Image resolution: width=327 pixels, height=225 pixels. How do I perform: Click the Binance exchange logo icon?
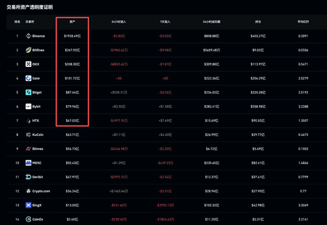29,36
